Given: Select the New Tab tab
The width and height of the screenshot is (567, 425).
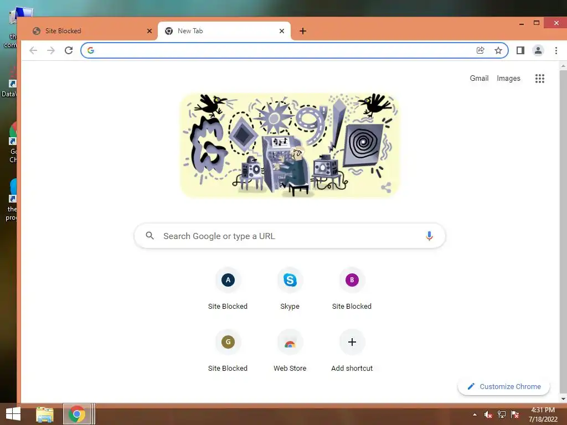Looking at the screenshot, I should pos(224,31).
